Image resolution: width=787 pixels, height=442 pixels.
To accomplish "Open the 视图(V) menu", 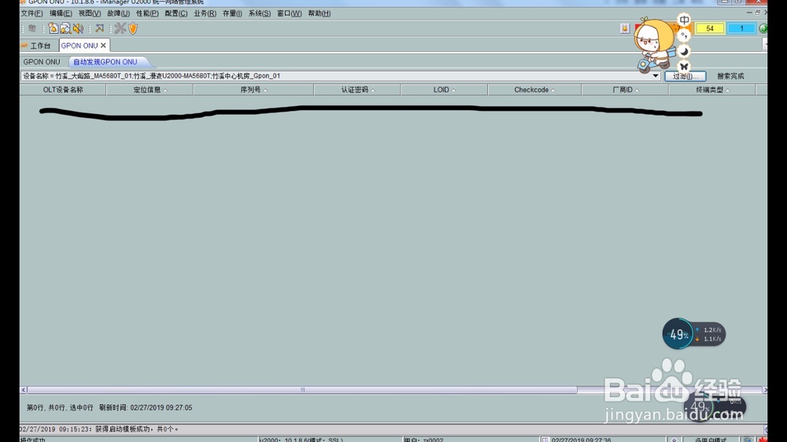I will pyautogui.click(x=90, y=13).
